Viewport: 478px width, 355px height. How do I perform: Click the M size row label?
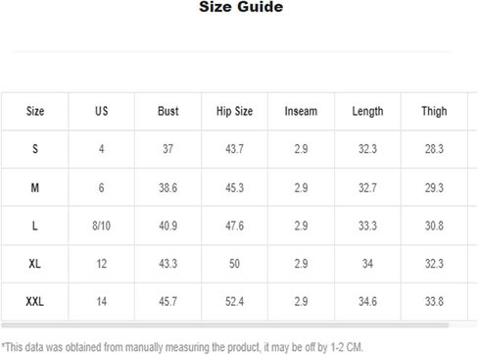[35, 187]
